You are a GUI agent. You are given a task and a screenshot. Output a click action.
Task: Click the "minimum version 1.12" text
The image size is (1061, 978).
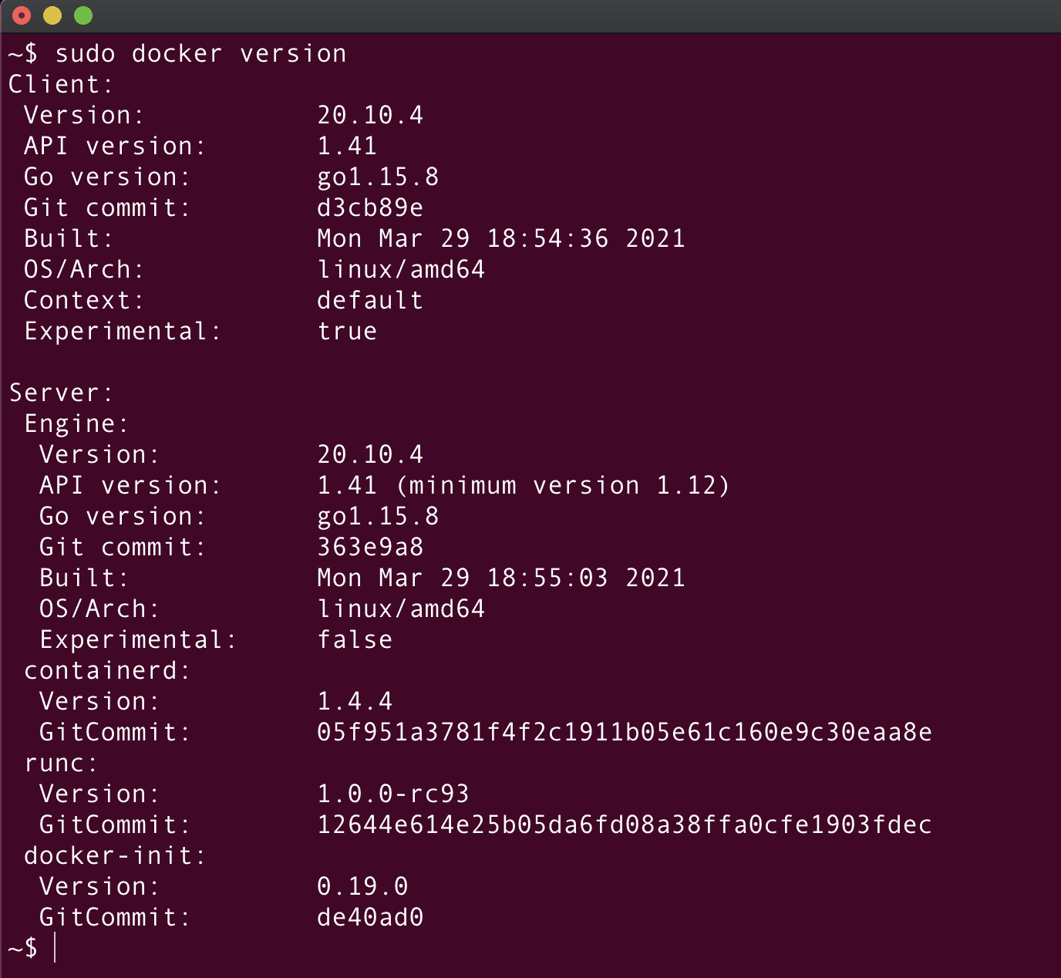(x=563, y=485)
